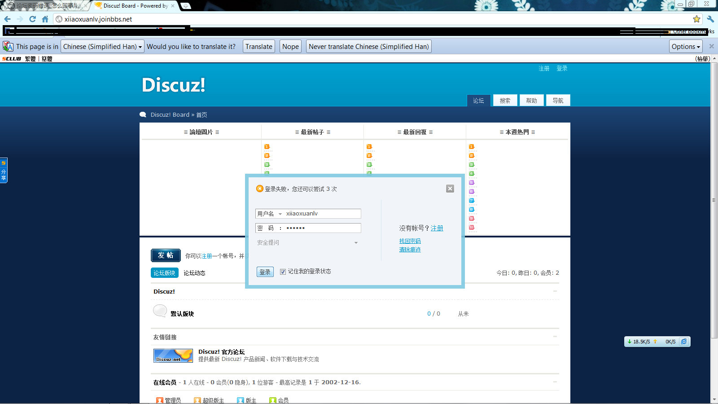The width and height of the screenshot is (718, 404).
Task: Click rank 9 icon under 本週熱門
Action: pyautogui.click(x=472, y=219)
